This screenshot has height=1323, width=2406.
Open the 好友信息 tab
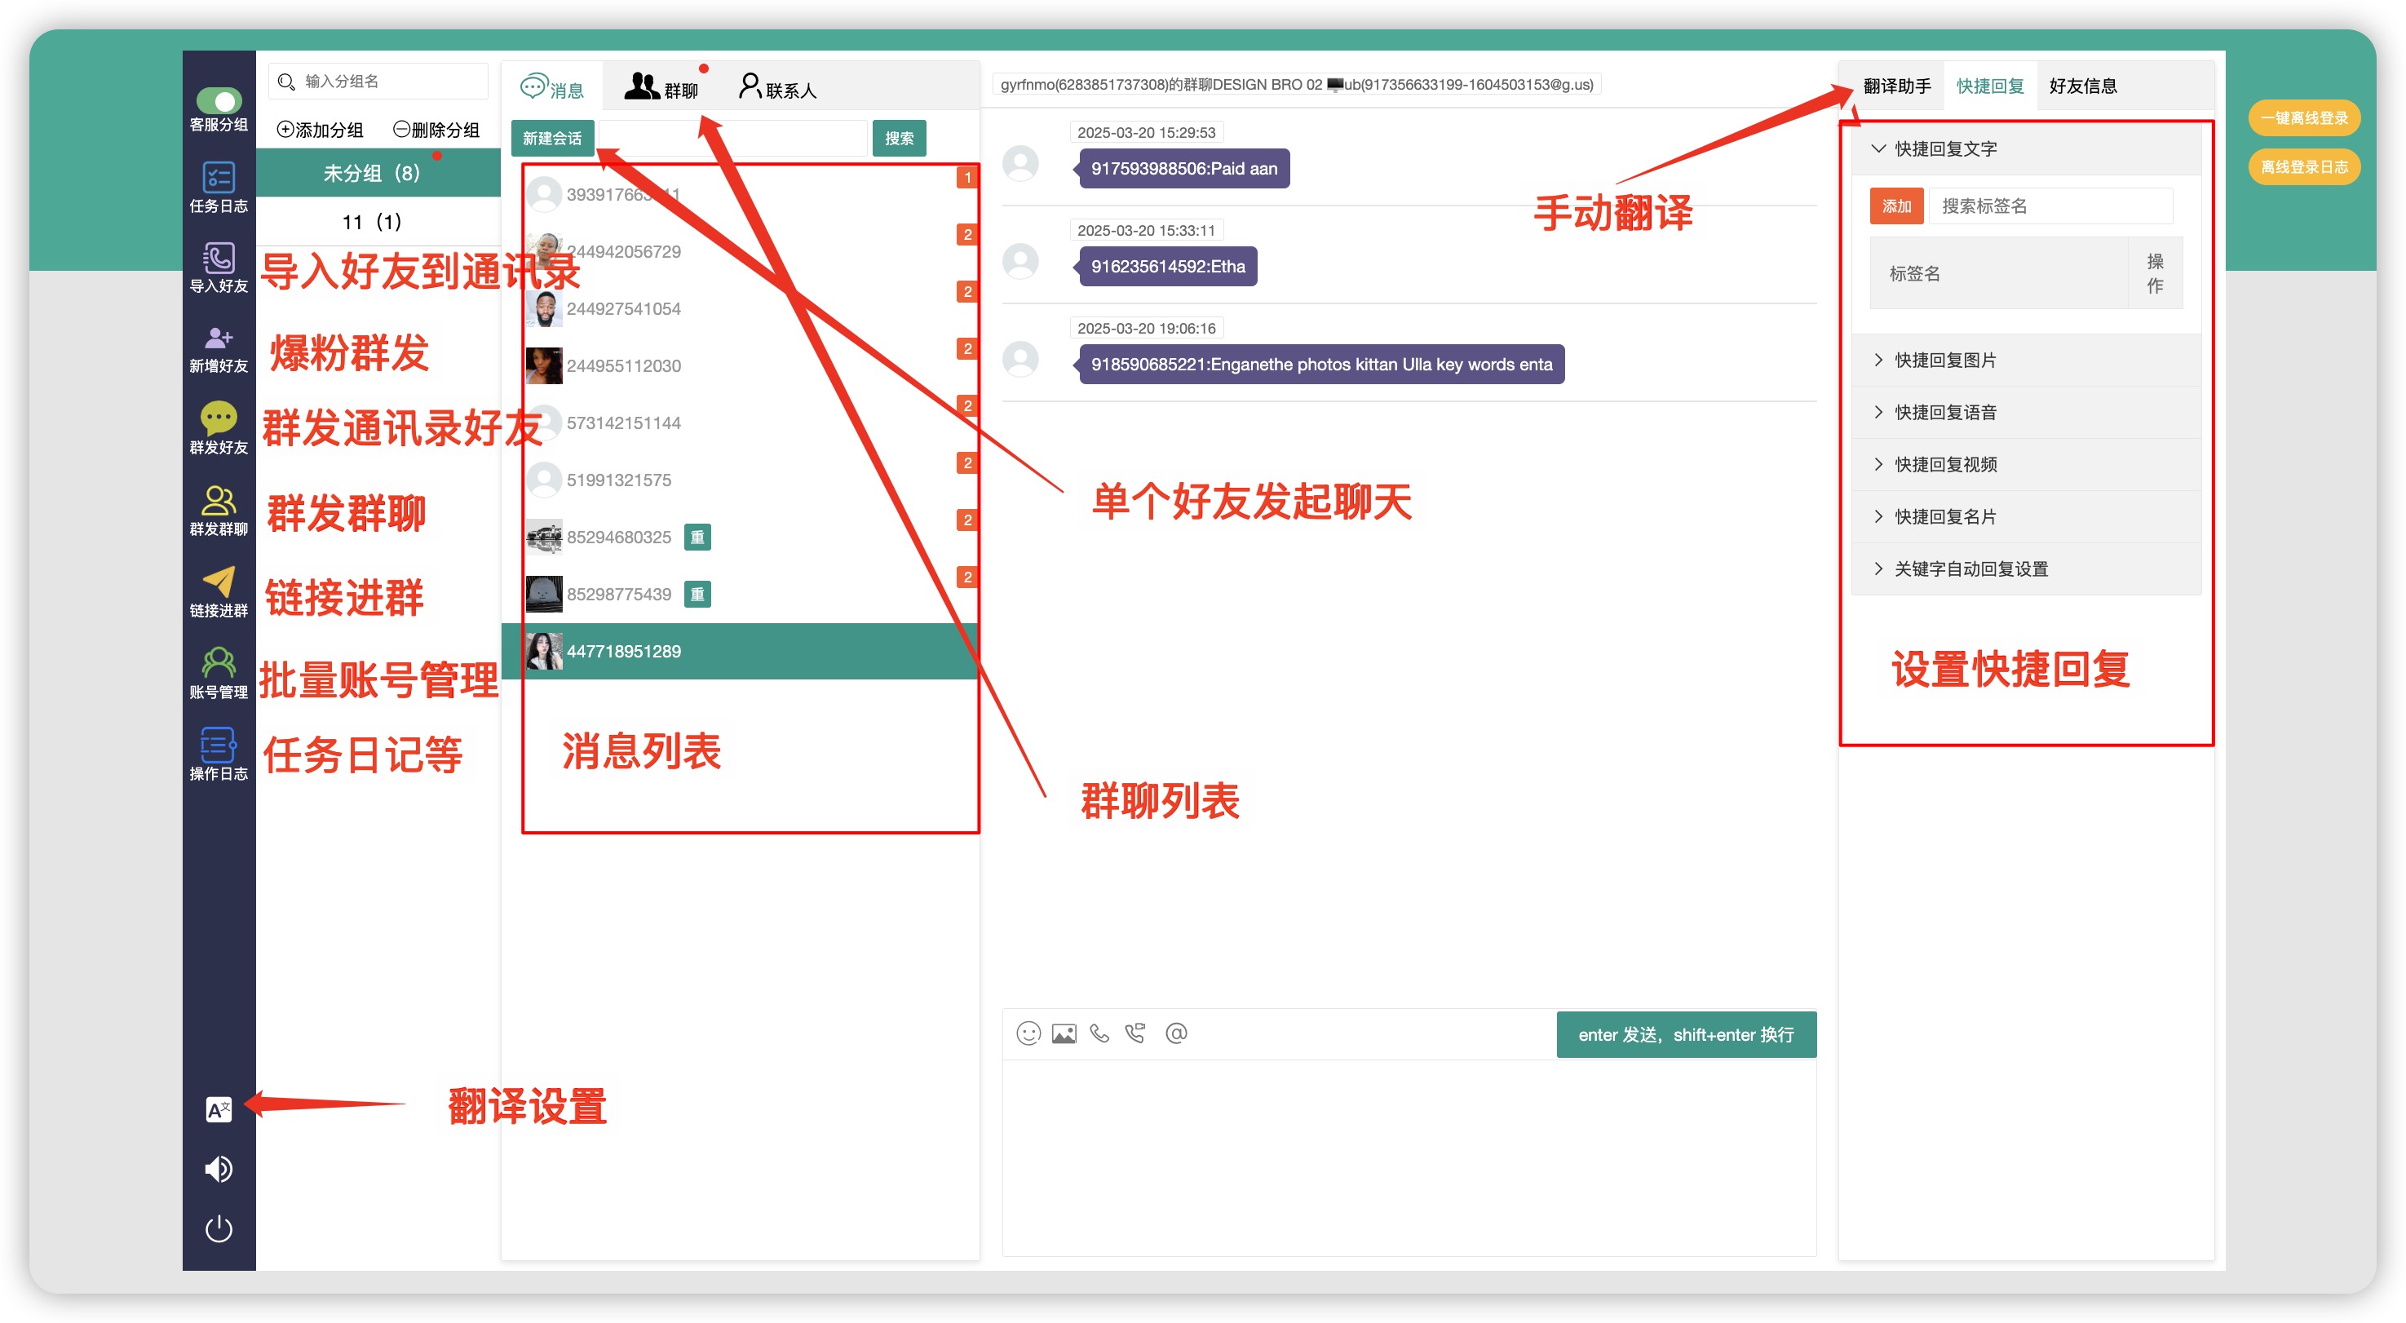tap(2082, 86)
